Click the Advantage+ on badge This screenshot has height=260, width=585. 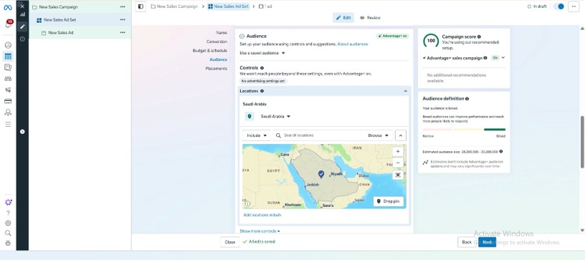coord(392,36)
